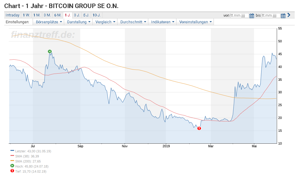Switch to the 5 J. timeframe tab

coord(86,15)
